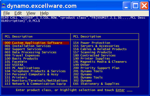Select 199 Other product class
150x96 pixels.
pos(81,65)
